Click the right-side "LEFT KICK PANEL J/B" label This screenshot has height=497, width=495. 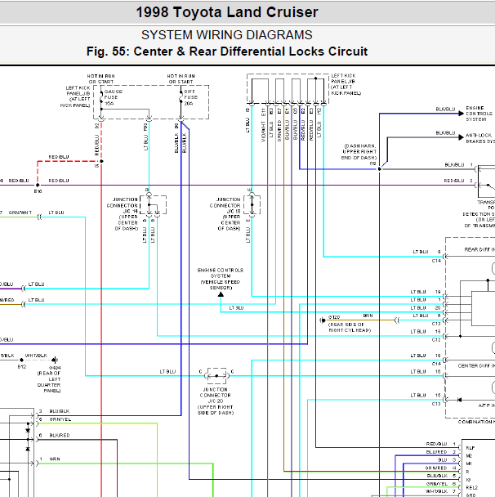tap(346, 84)
